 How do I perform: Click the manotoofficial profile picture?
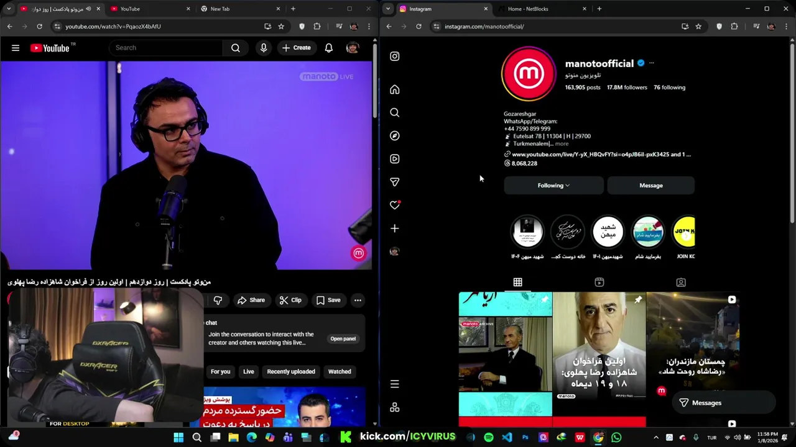[529, 73]
